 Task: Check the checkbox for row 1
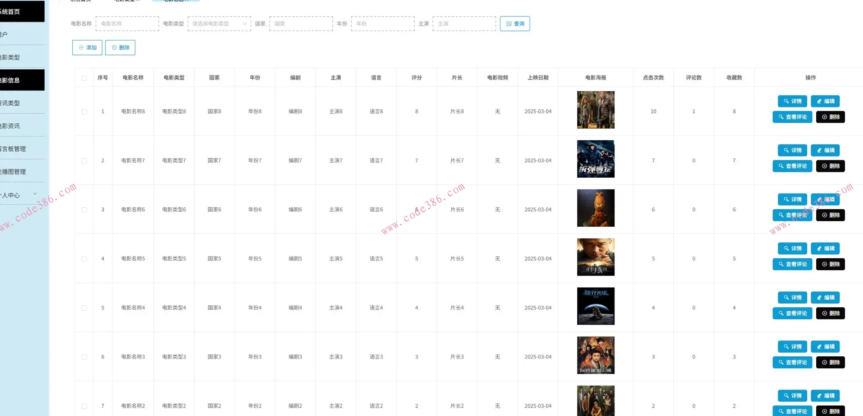[x=84, y=112]
